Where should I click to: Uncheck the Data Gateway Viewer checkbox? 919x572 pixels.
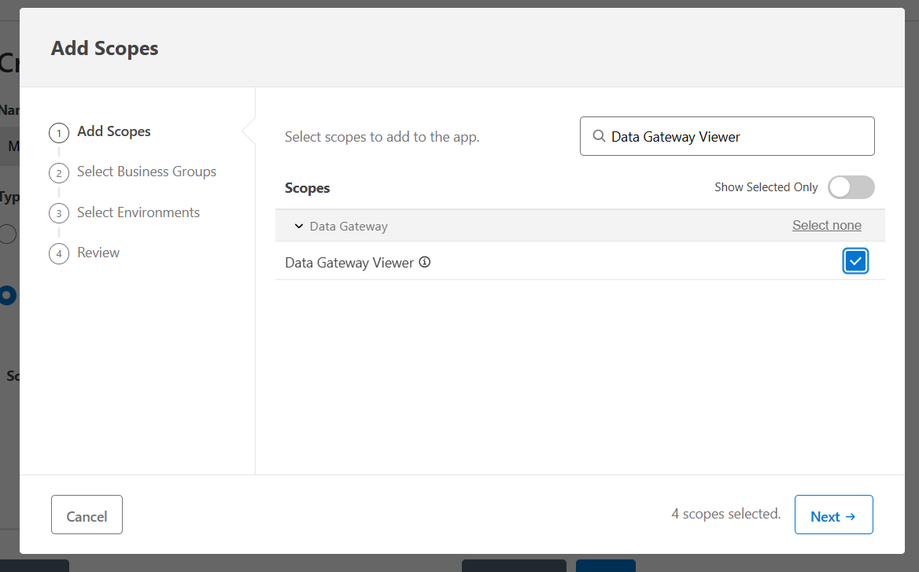pos(854,261)
